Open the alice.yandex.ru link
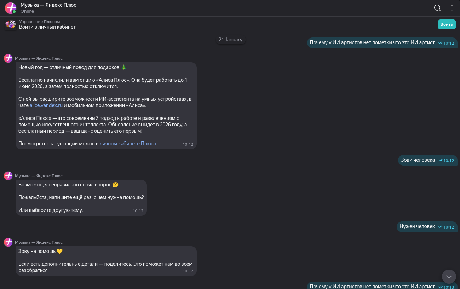The image size is (460, 289). coord(46,105)
